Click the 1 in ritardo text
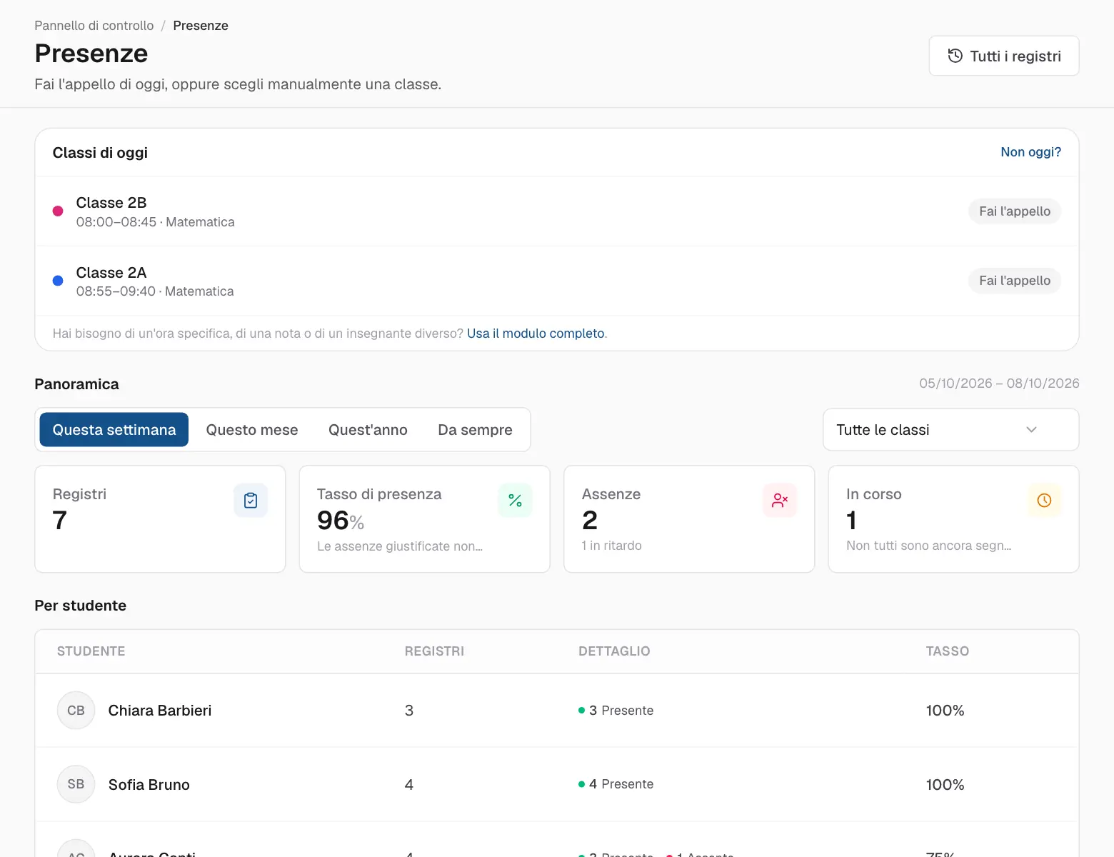 (612, 546)
